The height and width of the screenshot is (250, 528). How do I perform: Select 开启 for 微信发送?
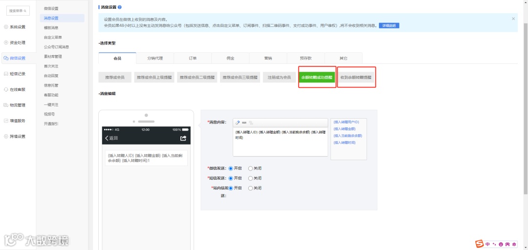click(x=231, y=168)
